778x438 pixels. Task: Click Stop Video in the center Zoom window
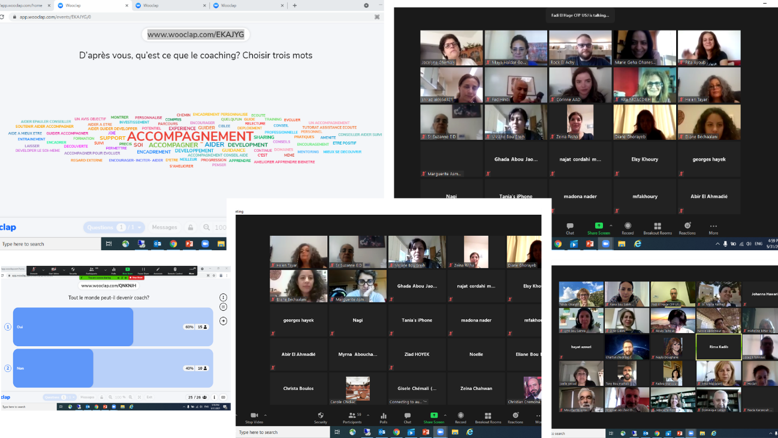pos(254,418)
